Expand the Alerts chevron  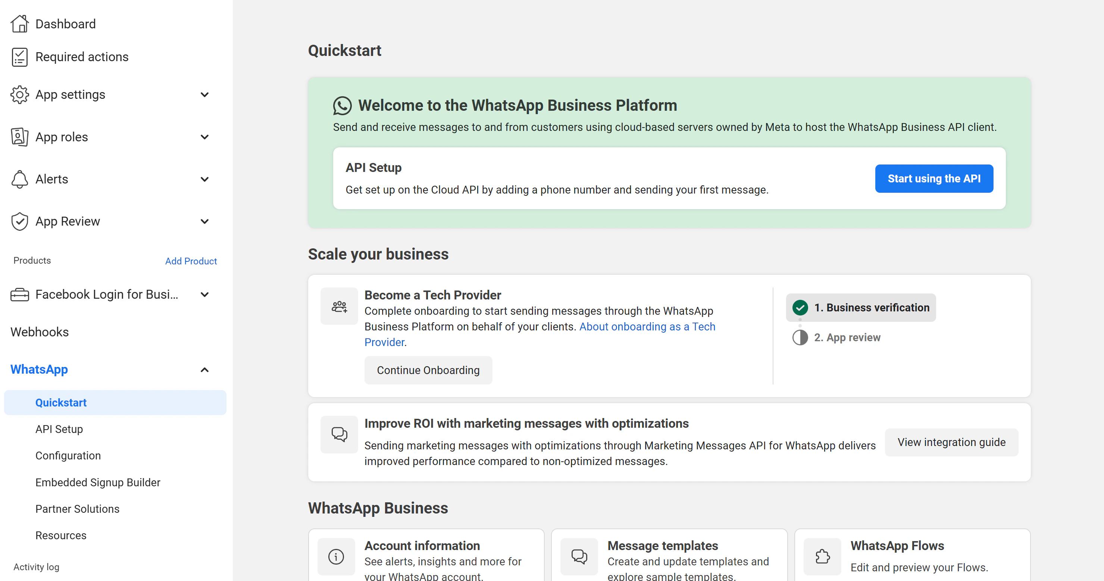tap(205, 179)
